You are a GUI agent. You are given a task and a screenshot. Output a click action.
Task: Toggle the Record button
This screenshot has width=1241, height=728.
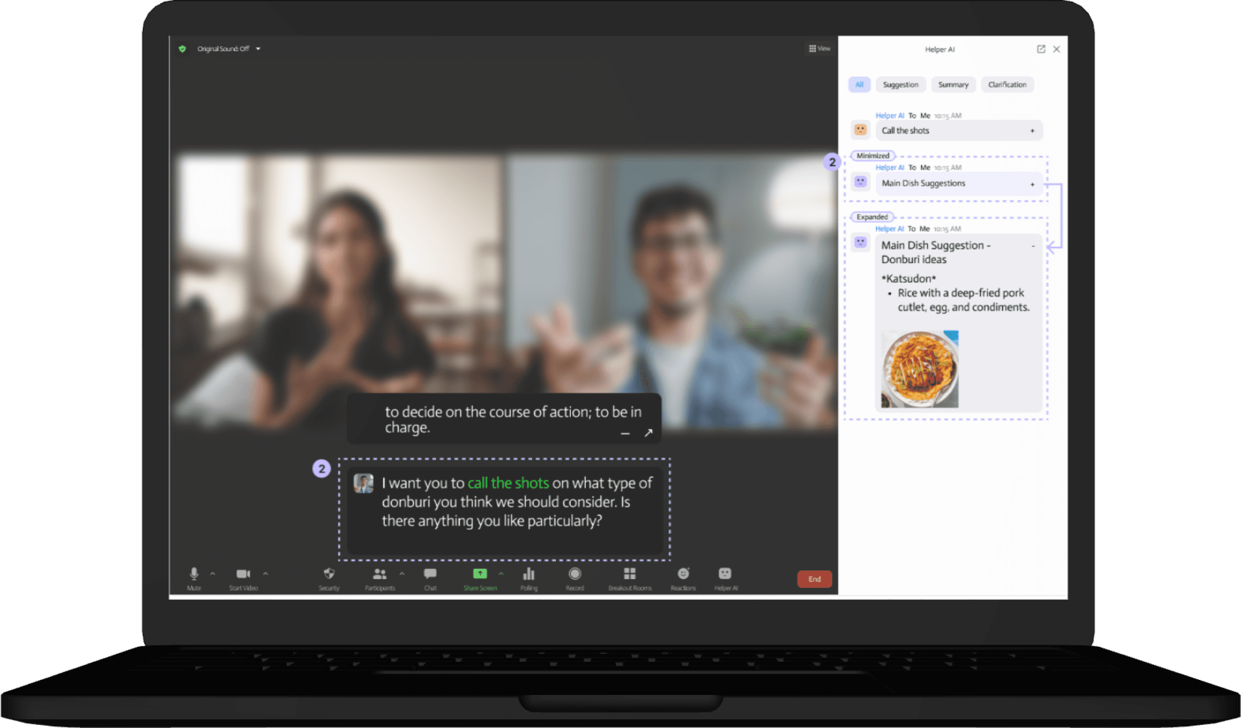click(x=574, y=573)
